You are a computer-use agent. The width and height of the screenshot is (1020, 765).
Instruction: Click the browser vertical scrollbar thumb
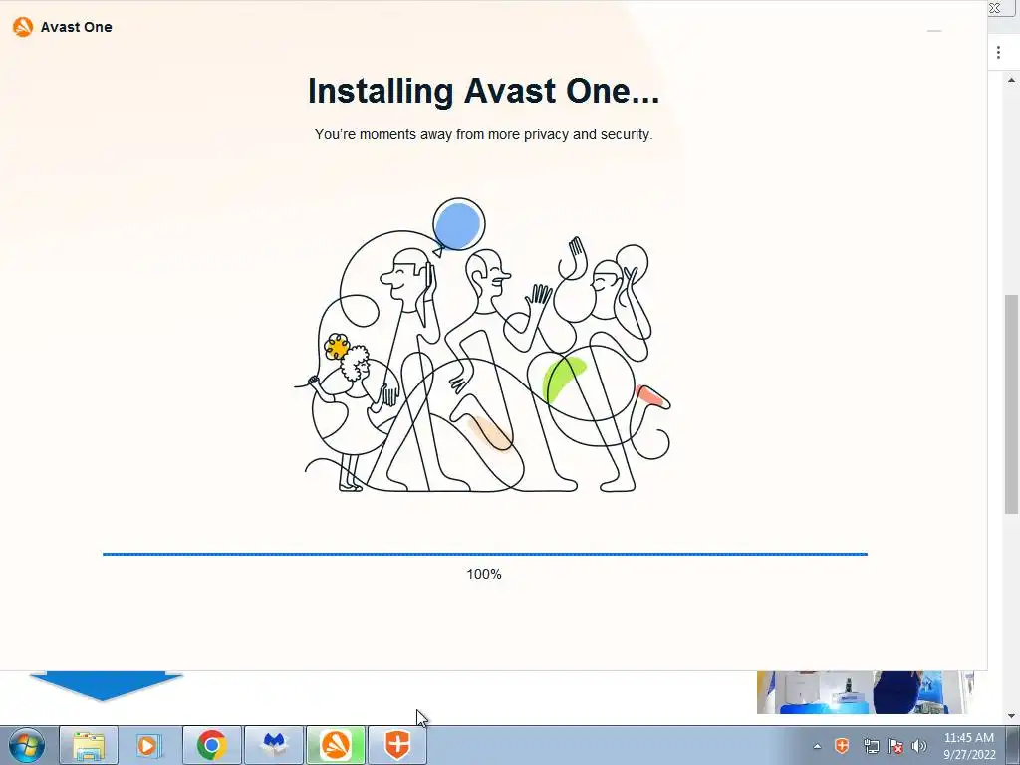click(x=1012, y=403)
